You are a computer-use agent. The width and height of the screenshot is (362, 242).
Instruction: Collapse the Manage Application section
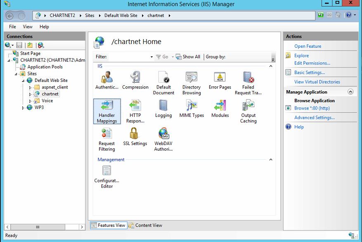pyautogui.click(x=350, y=92)
